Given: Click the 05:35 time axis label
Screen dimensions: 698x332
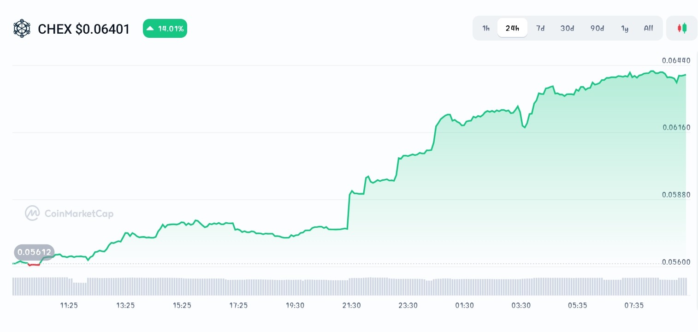Looking at the screenshot, I should point(577,305).
